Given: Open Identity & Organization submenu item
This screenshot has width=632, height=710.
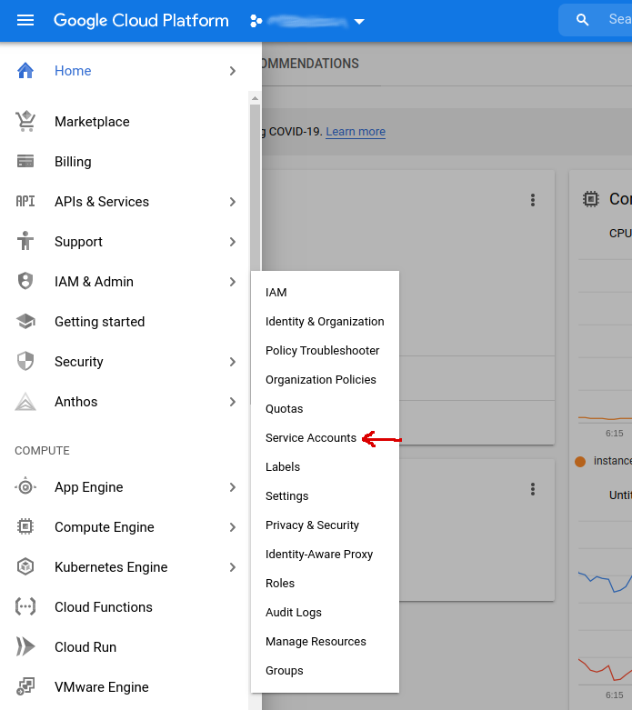Looking at the screenshot, I should [x=325, y=322].
